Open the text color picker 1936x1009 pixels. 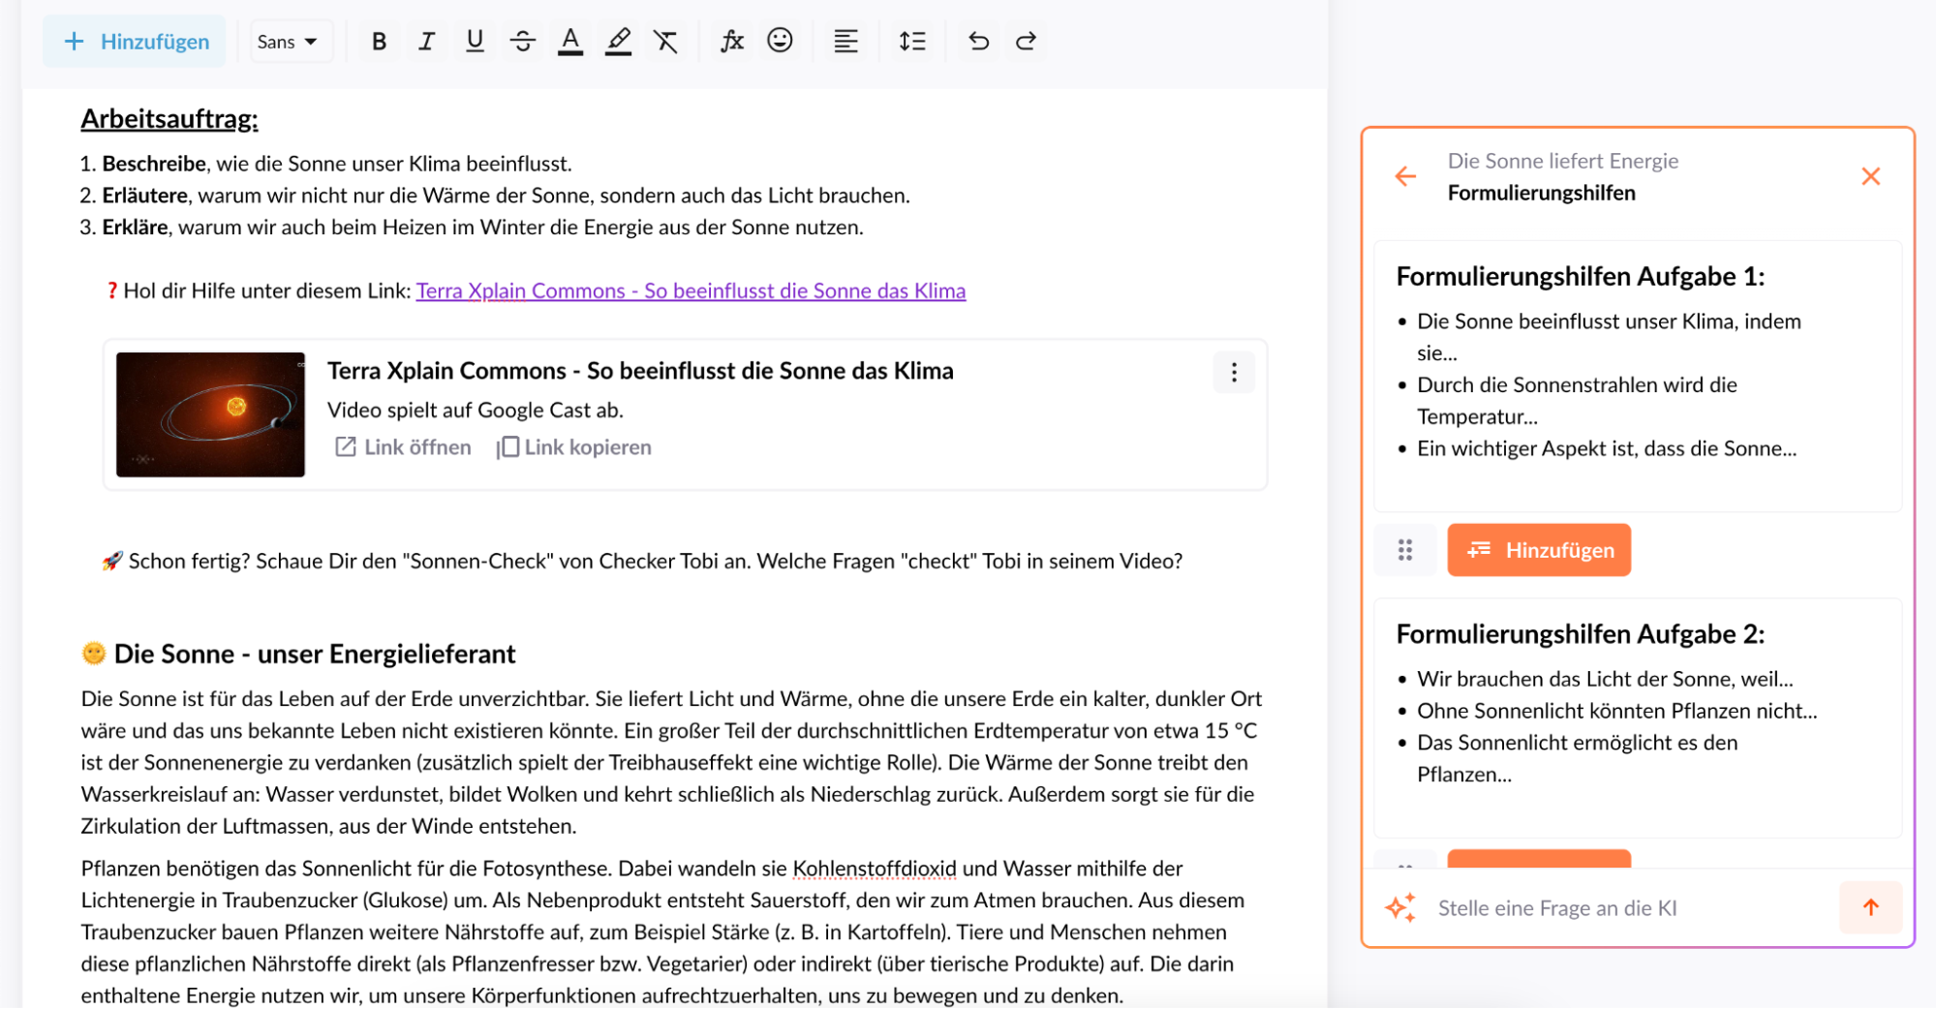570,41
